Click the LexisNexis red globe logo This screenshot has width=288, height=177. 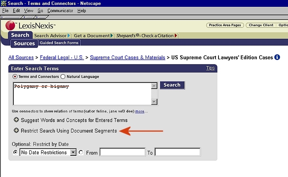pos(10,25)
